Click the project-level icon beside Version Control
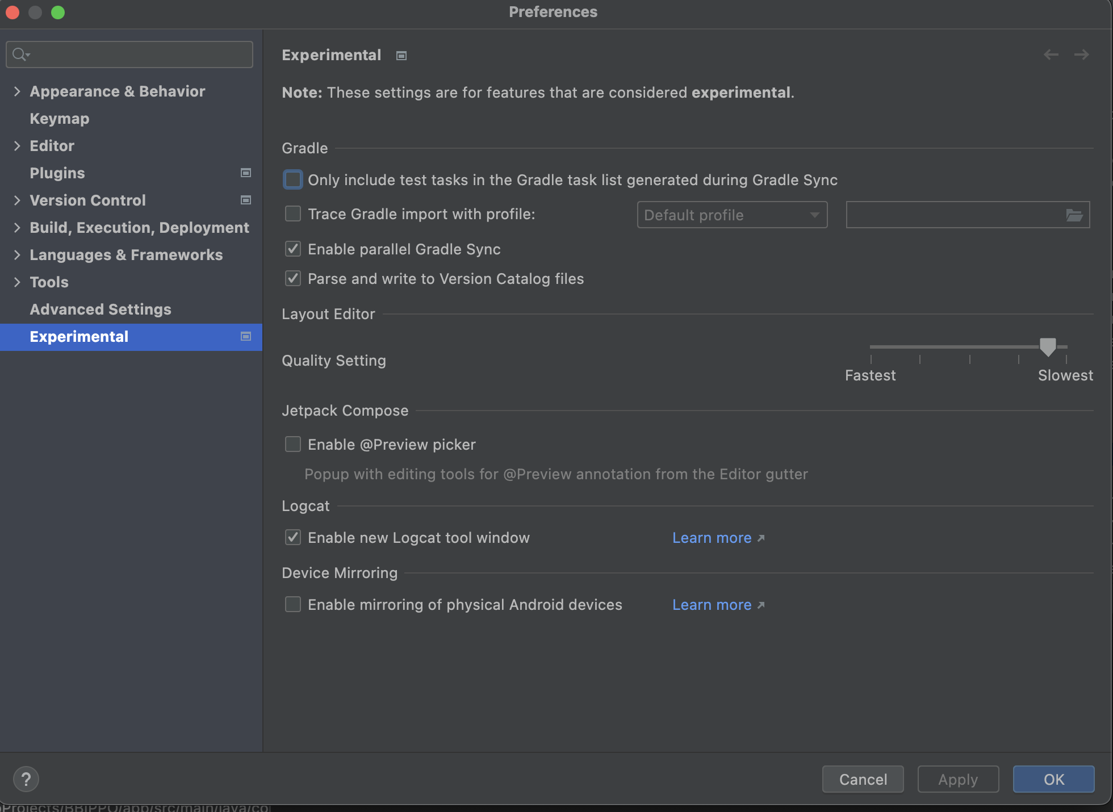The width and height of the screenshot is (1113, 812). coord(246,200)
